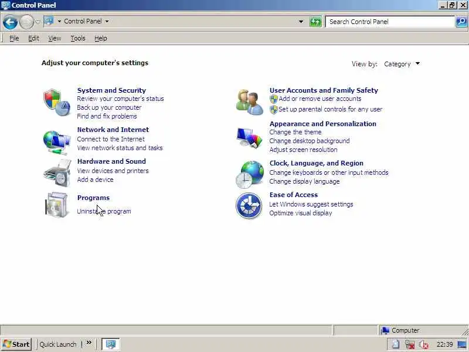Click Adjust screen resolution link
The width and height of the screenshot is (469, 352).
(303, 150)
